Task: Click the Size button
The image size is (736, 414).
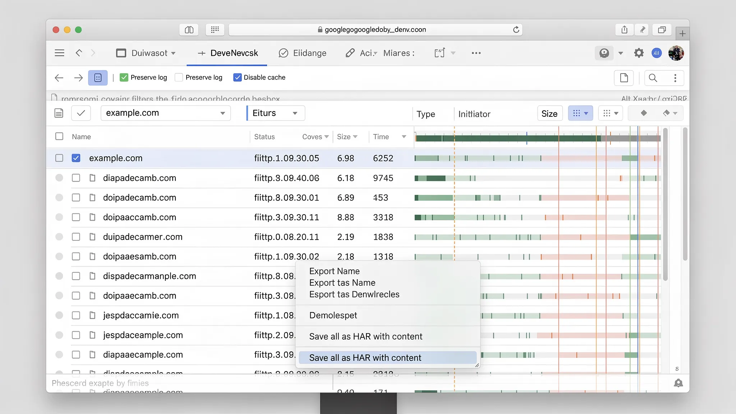Action: (x=549, y=114)
